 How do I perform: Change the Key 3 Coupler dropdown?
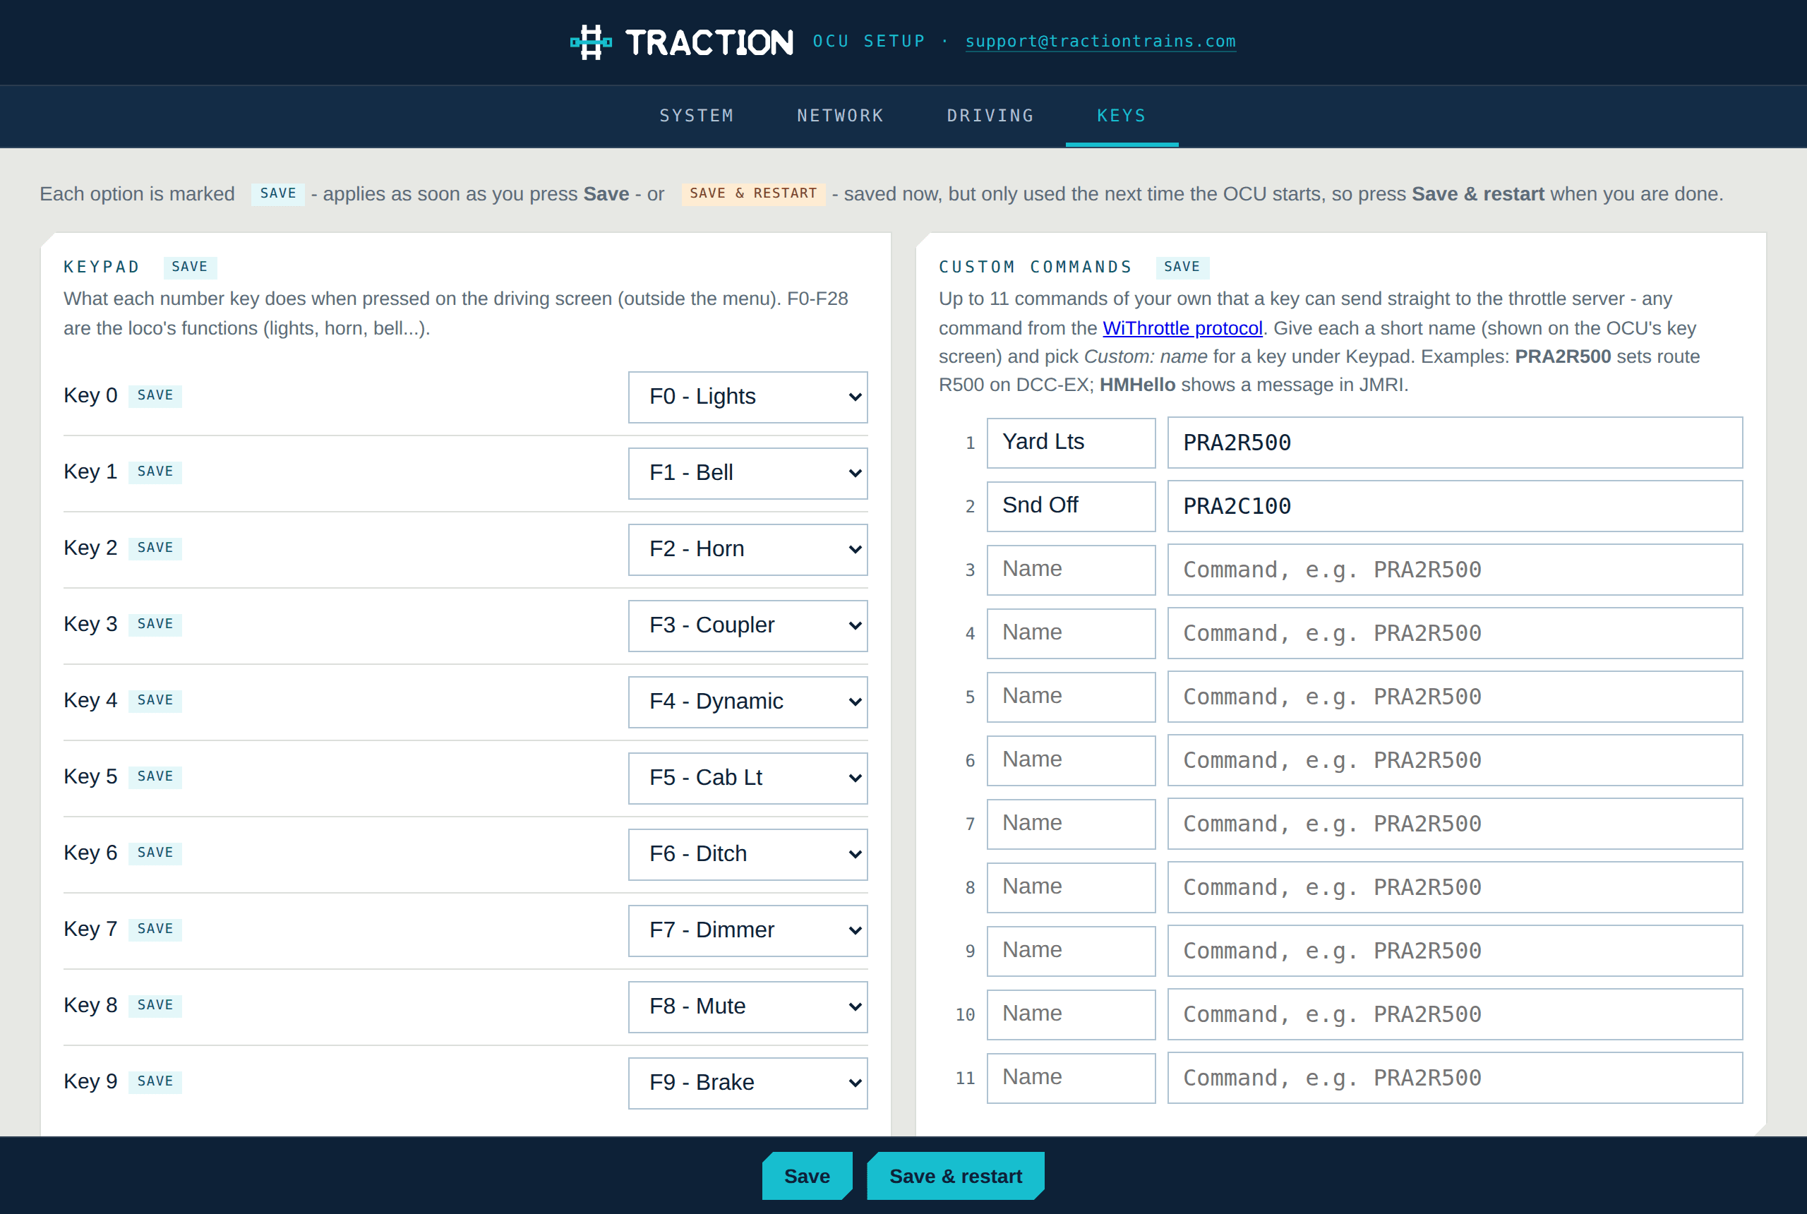click(x=748, y=625)
